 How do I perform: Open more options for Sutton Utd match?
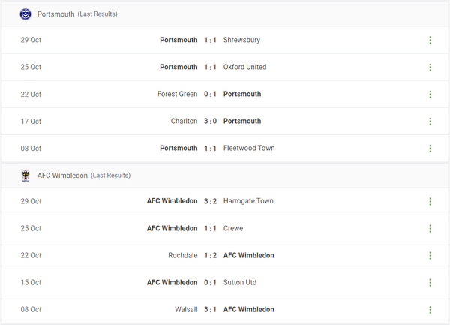(430, 283)
